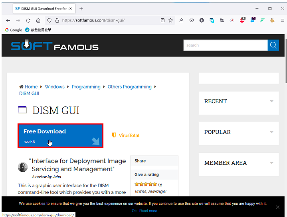Click the dark circular extension icon

202,20
